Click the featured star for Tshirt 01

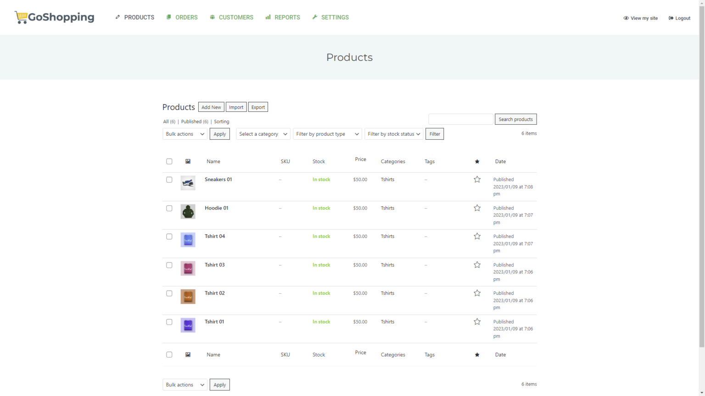click(x=477, y=322)
